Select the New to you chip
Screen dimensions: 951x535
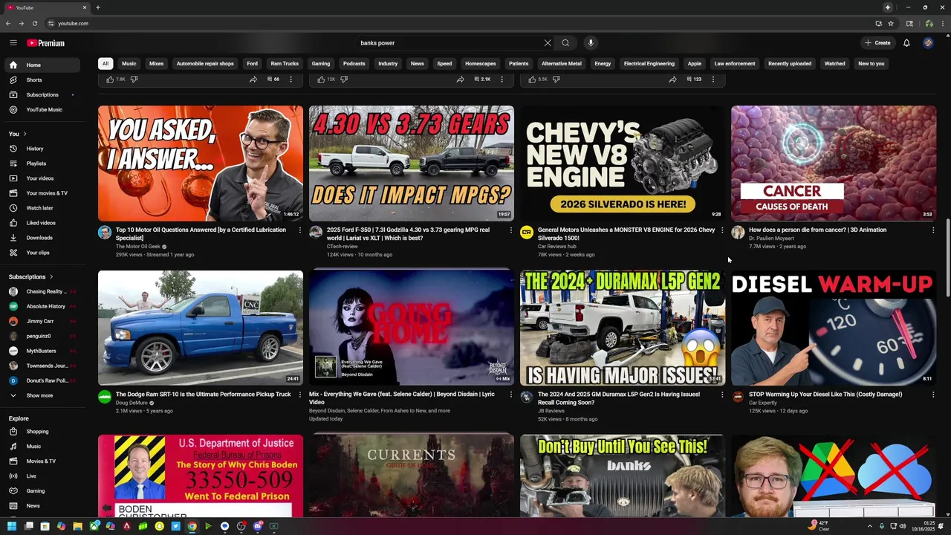pos(872,64)
